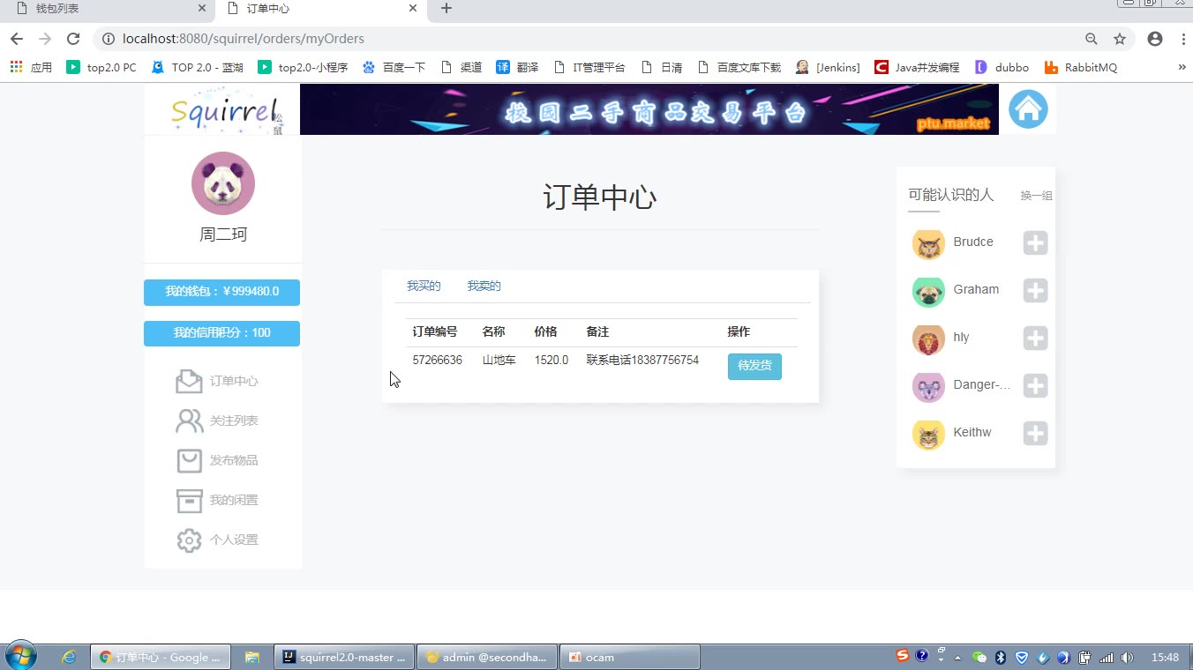Open the TOP 2.0 - 蓝湖 bookmark

point(197,67)
